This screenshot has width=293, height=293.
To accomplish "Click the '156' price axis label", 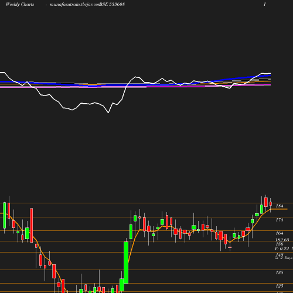I will point(280,244).
